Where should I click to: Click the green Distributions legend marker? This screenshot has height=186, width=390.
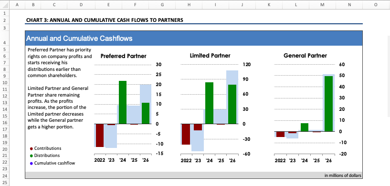point(32,156)
